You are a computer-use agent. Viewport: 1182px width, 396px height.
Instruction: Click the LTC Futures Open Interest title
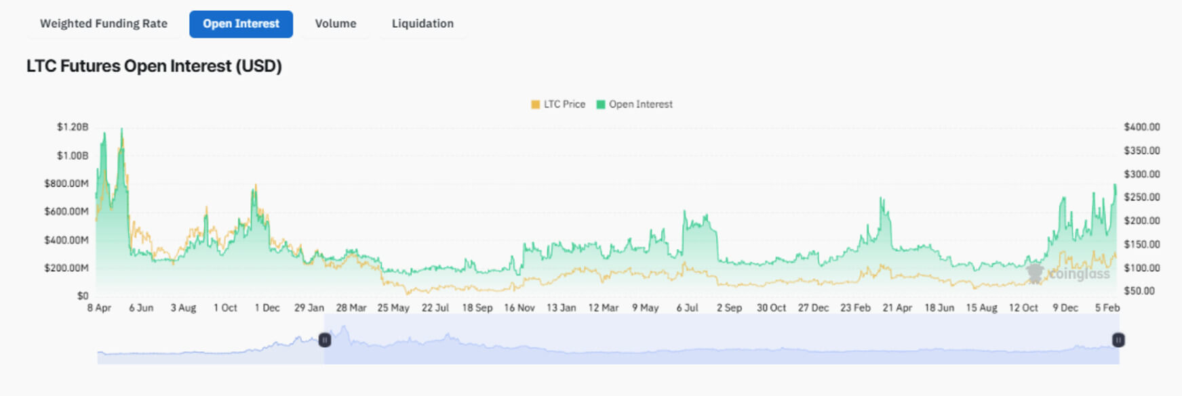pyautogui.click(x=154, y=66)
